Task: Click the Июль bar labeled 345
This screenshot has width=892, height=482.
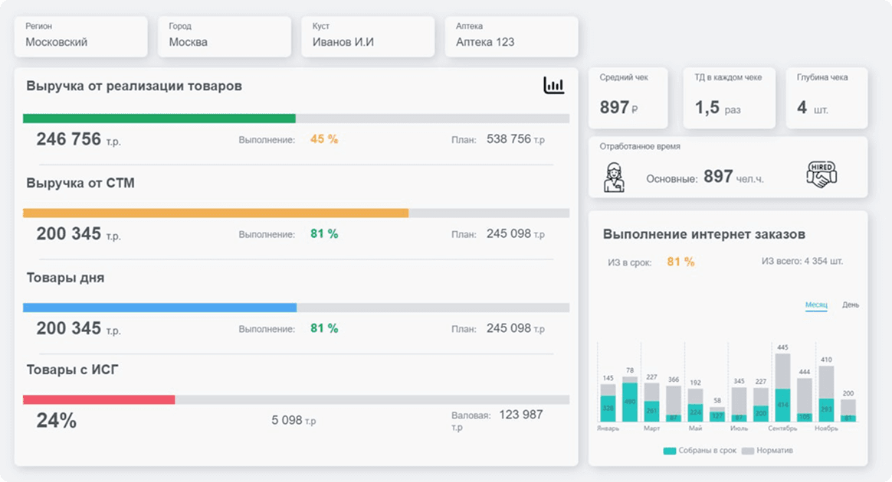Action: pyautogui.click(x=739, y=404)
